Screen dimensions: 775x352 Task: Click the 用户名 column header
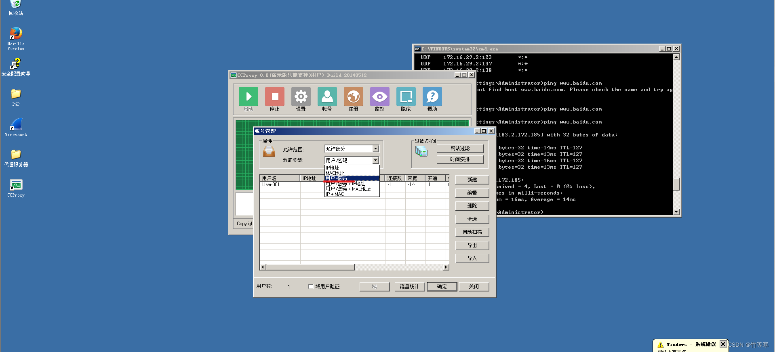tap(280, 178)
